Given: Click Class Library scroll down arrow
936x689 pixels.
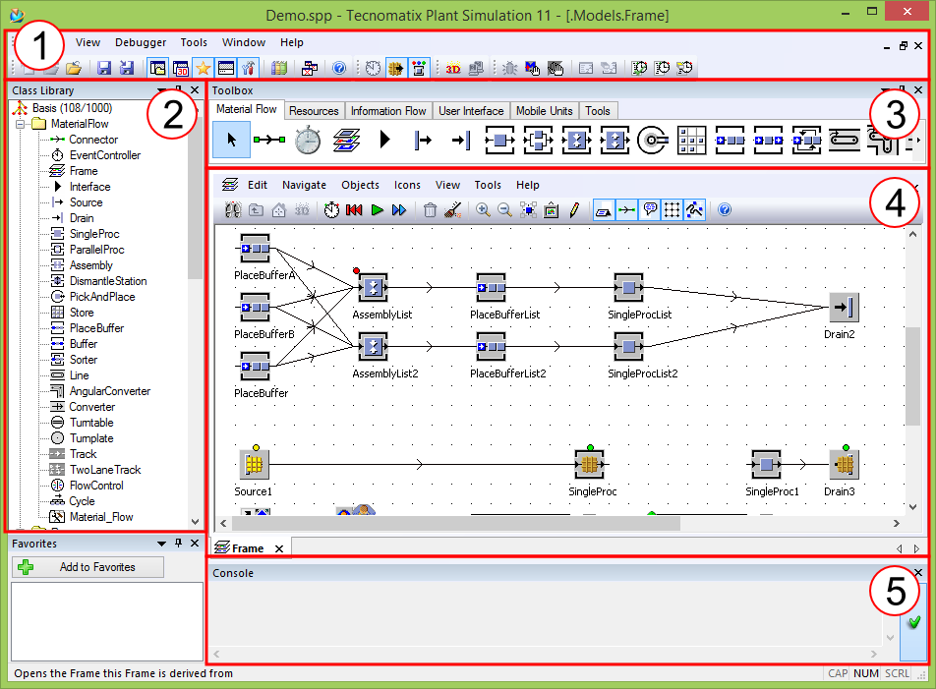Looking at the screenshot, I should click(195, 521).
